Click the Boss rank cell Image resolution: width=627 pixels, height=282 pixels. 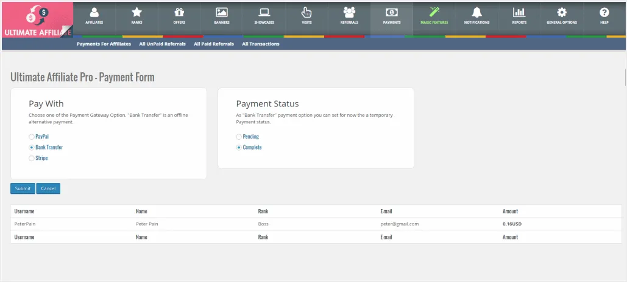click(263, 224)
